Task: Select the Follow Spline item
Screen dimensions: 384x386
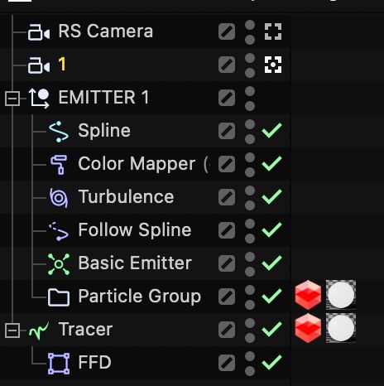Action: (x=135, y=229)
